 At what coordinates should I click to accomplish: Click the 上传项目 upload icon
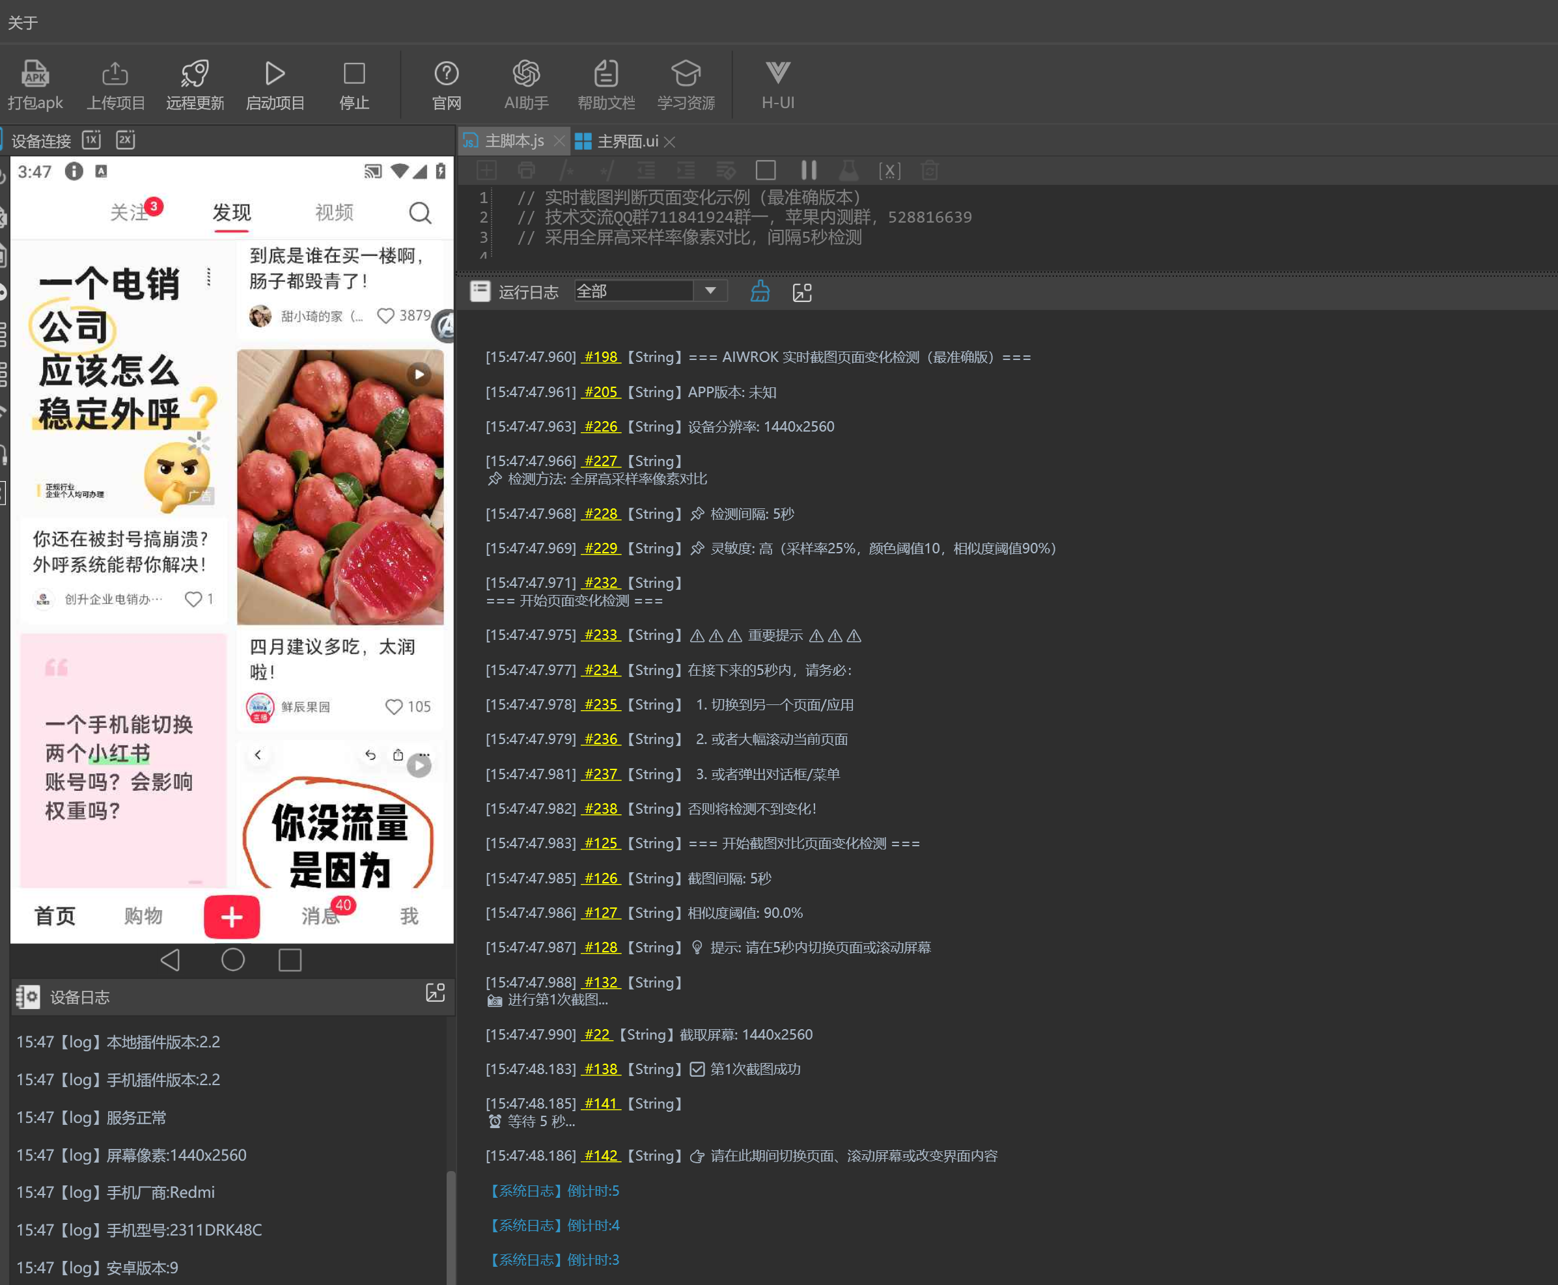115,74
